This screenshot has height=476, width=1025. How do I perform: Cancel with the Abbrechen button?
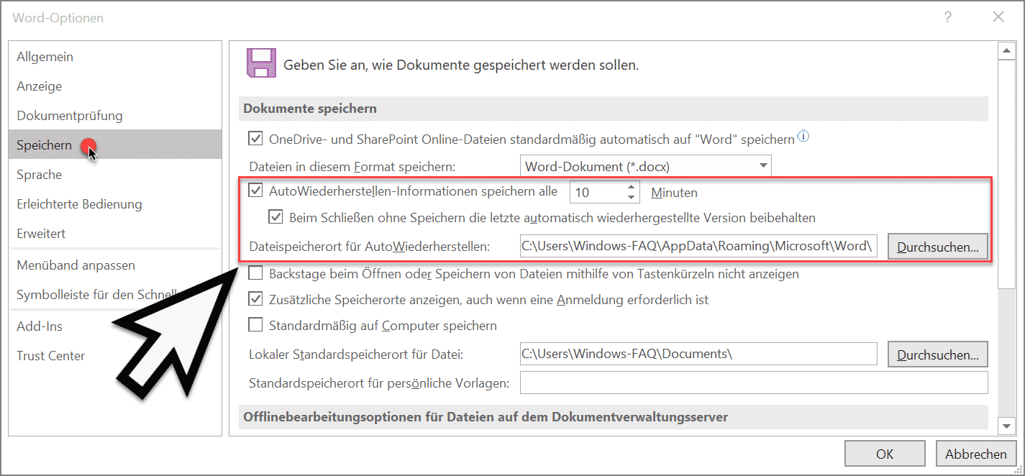[x=976, y=454]
